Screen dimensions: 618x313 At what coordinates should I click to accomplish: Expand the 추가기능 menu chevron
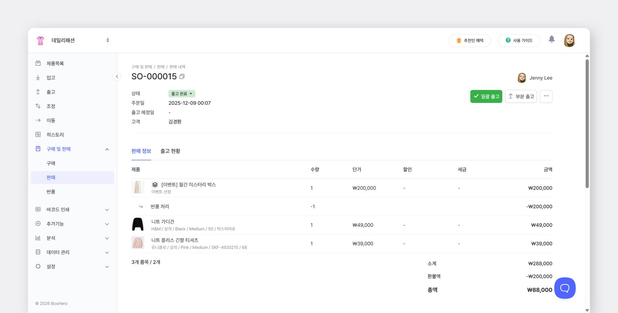(x=107, y=223)
